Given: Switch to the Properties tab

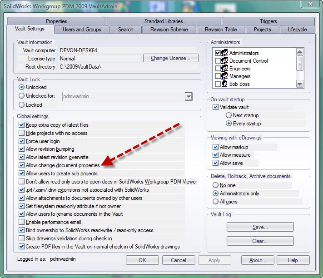Looking at the screenshot, I should 56,21.
